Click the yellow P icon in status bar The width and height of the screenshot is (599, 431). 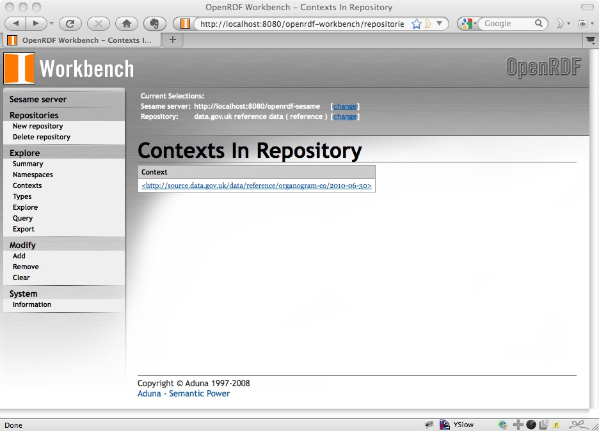(556, 425)
